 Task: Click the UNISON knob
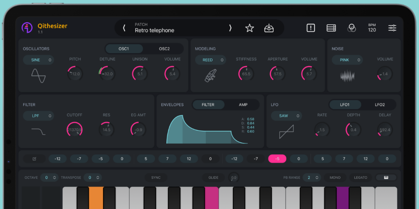[140, 73]
